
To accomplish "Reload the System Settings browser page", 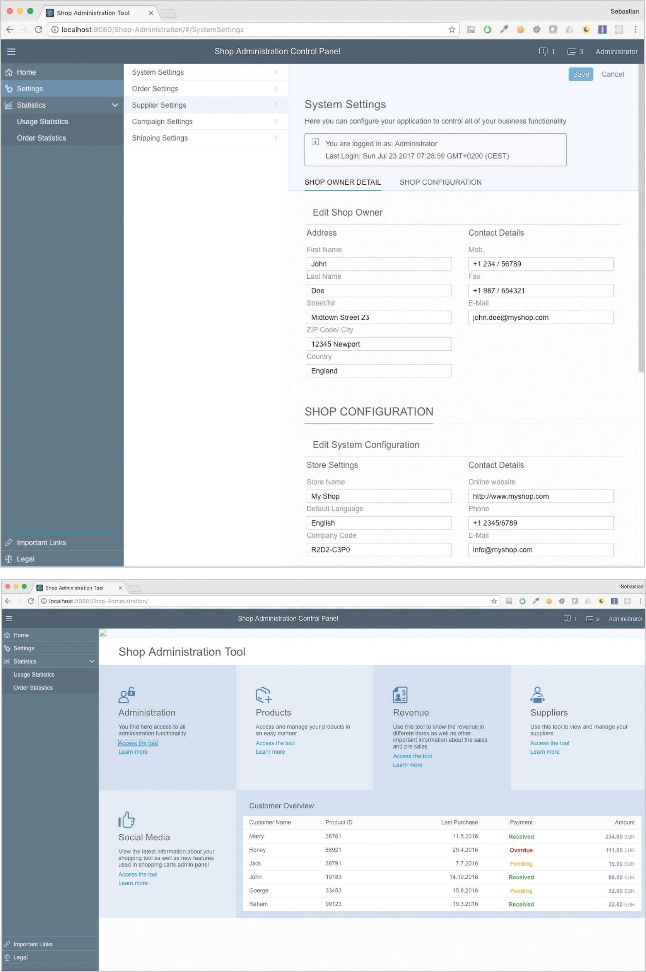I will click(38, 30).
